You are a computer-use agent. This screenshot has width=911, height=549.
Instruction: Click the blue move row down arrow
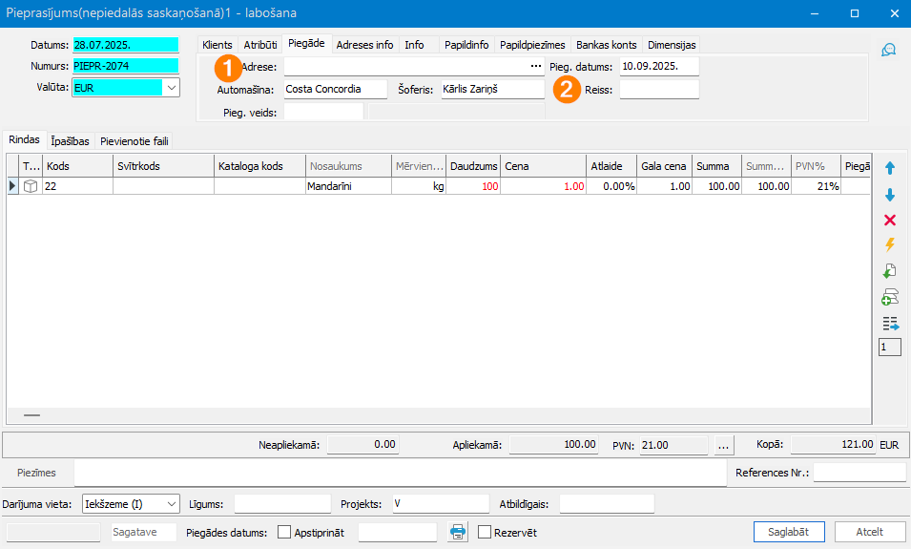tap(889, 195)
